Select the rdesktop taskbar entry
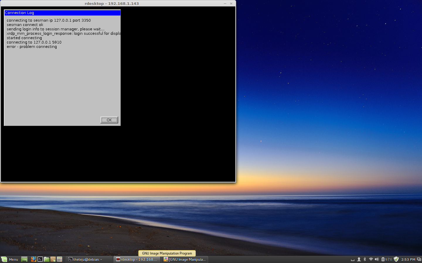The width and height of the screenshot is (422, 263). (137, 259)
